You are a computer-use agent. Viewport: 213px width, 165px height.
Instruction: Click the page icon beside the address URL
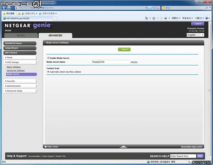(17, 8)
